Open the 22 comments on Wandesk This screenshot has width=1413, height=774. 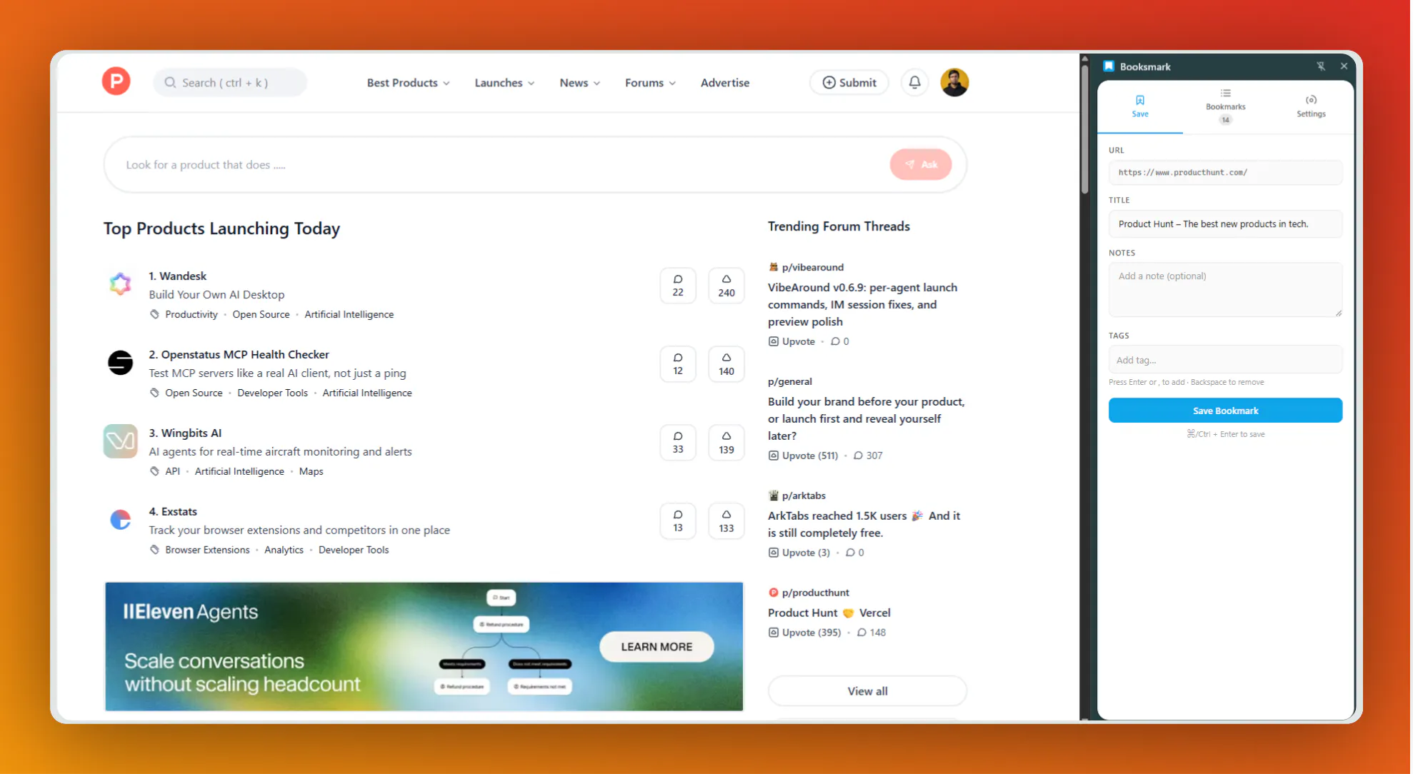[678, 286]
